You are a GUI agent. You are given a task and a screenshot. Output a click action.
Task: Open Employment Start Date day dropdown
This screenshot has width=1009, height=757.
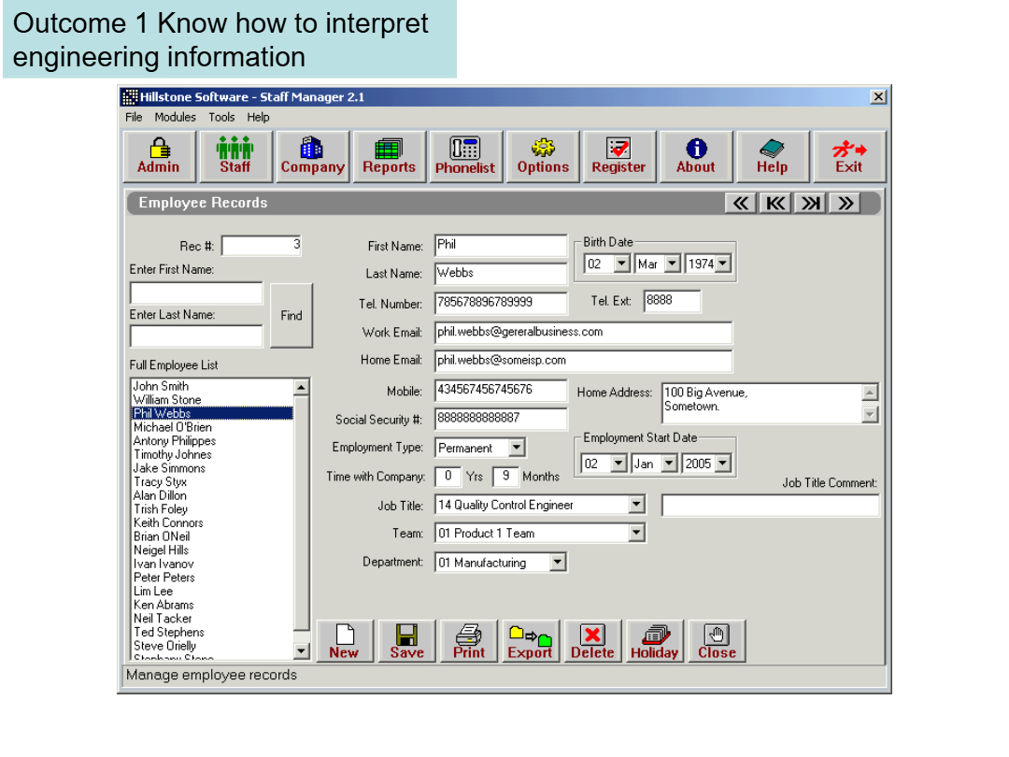[x=618, y=464]
